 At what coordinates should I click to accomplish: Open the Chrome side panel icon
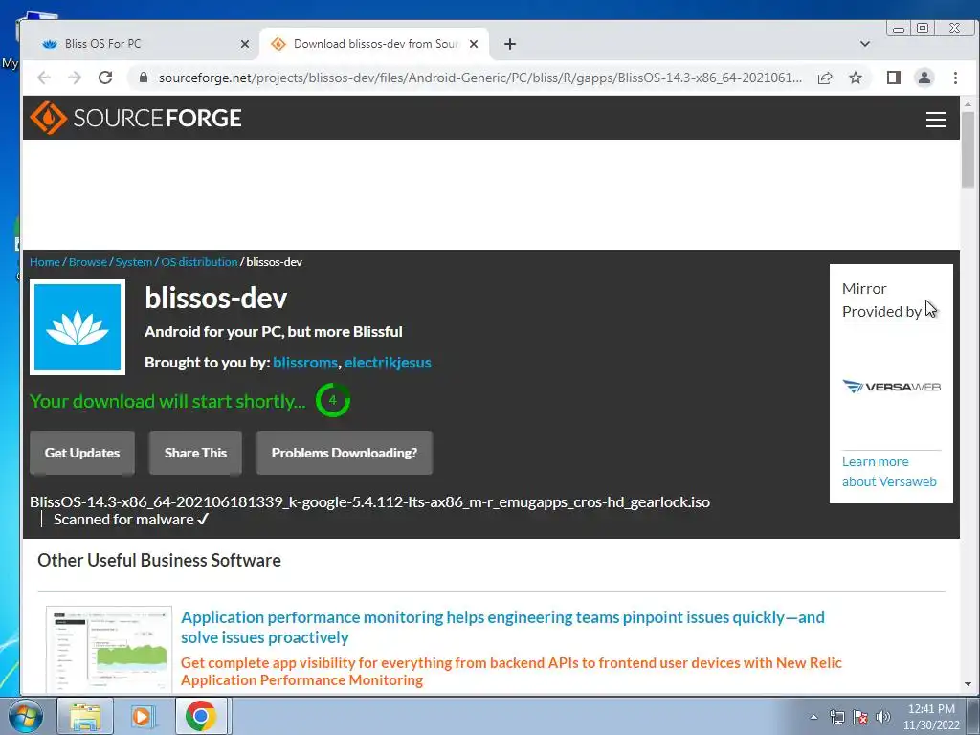click(894, 78)
